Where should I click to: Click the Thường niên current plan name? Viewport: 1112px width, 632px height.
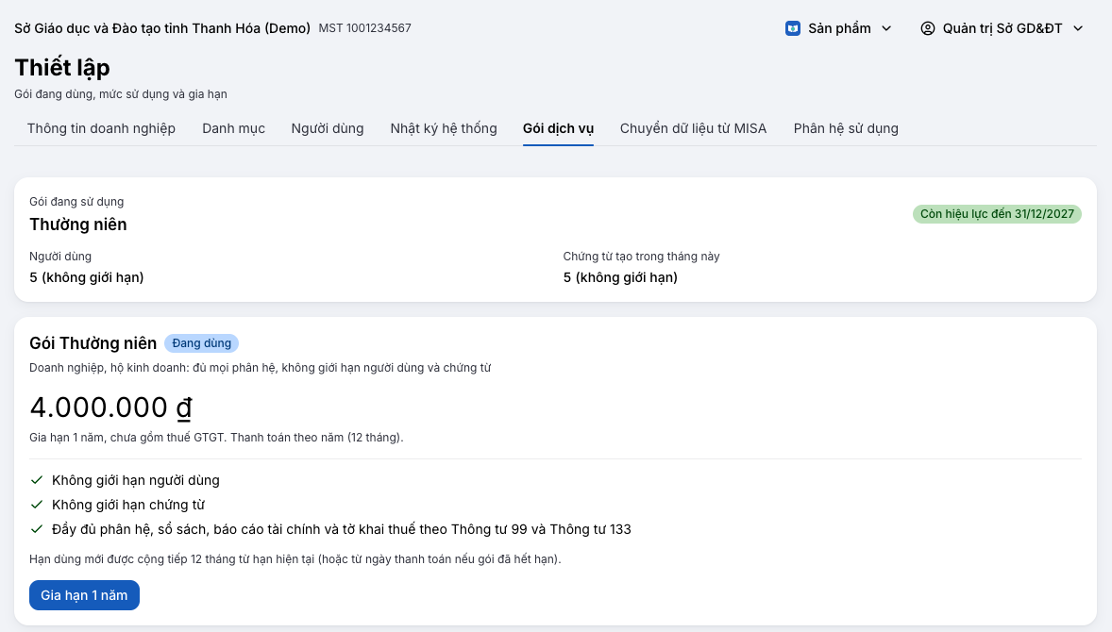78,225
